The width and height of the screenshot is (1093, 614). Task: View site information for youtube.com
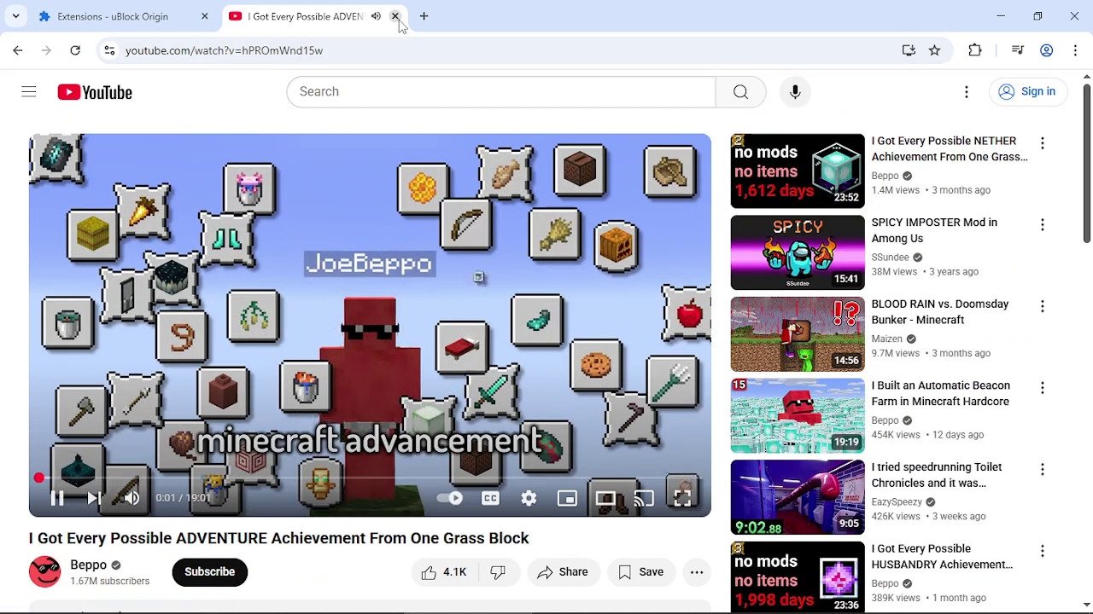coord(109,50)
